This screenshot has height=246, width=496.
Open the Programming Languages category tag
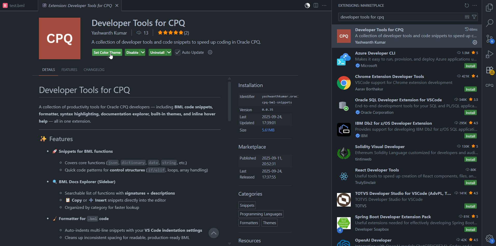click(261, 214)
